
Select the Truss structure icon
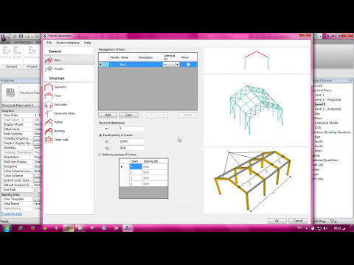coord(49,96)
